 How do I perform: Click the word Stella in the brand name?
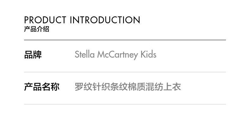85,54
